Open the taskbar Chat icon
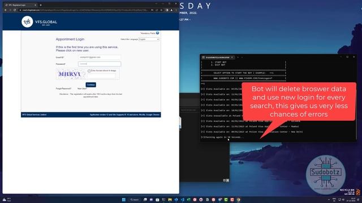This screenshot has width=362, height=203. pos(151,200)
